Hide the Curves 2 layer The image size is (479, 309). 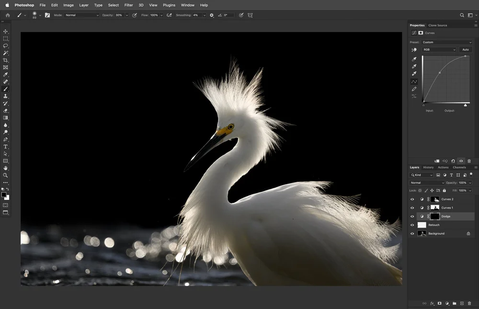click(412, 199)
